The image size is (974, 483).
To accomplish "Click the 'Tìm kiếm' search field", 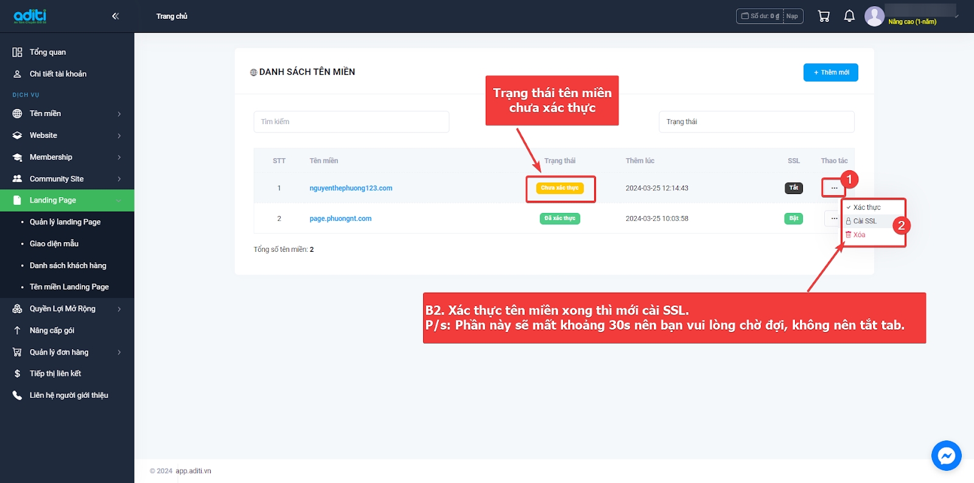I will pyautogui.click(x=351, y=122).
